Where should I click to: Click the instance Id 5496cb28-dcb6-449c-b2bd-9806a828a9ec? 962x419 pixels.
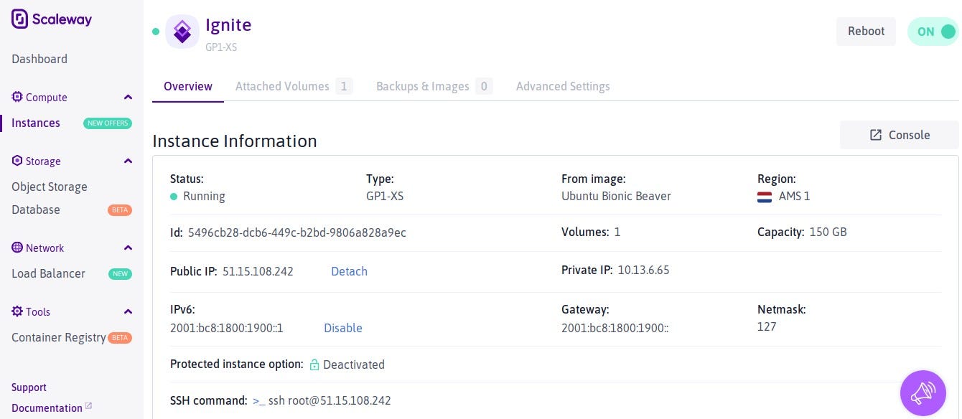296,232
